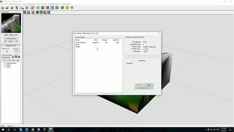The image size is (234, 132).
Task: Click the New World toolbar icon
Action: [x=3, y=8]
